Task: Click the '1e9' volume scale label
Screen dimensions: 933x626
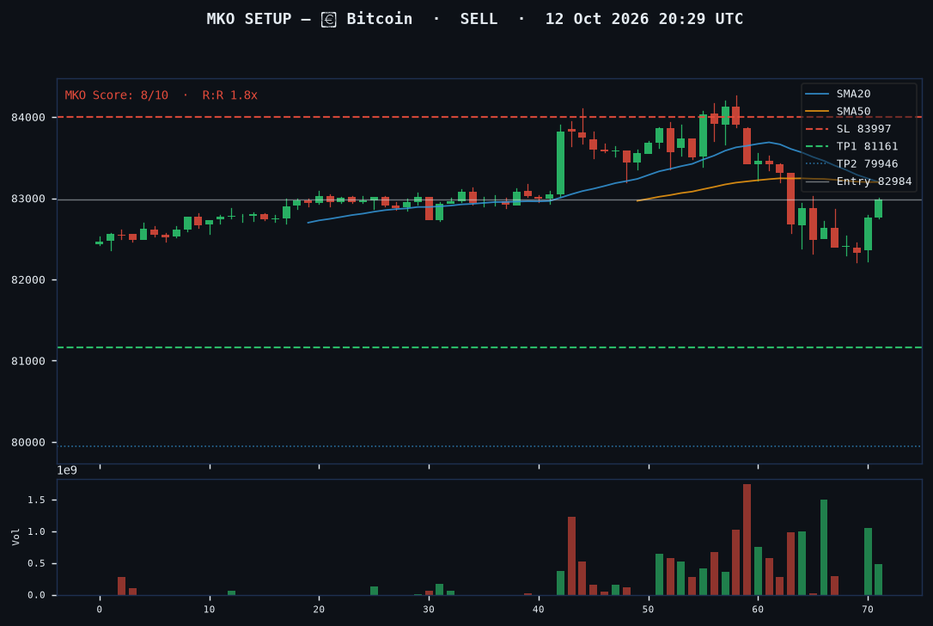Action: (67, 470)
